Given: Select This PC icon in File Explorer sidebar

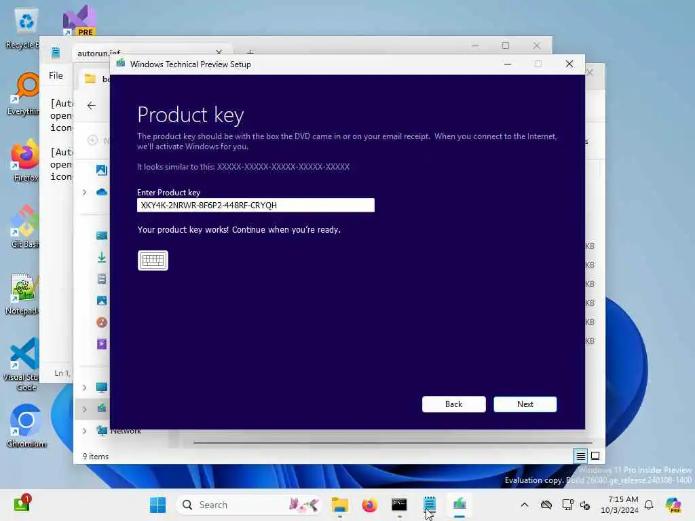Looking at the screenshot, I should coord(102,387).
